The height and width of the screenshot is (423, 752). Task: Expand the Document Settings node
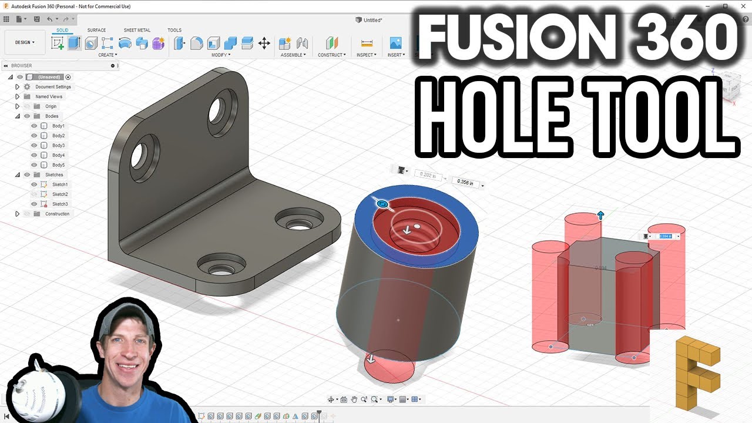pyautogui.click(x=18, y=87)
